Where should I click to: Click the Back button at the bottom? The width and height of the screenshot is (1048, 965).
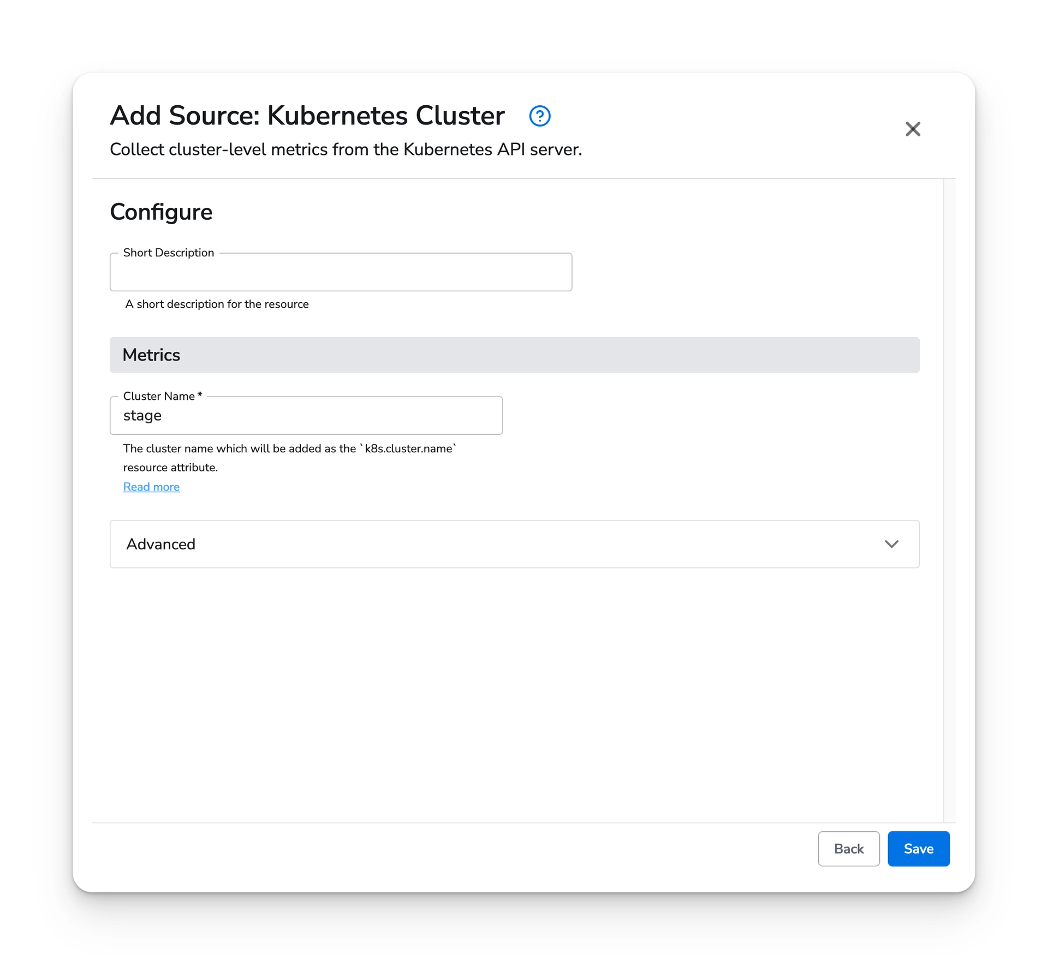848,849
